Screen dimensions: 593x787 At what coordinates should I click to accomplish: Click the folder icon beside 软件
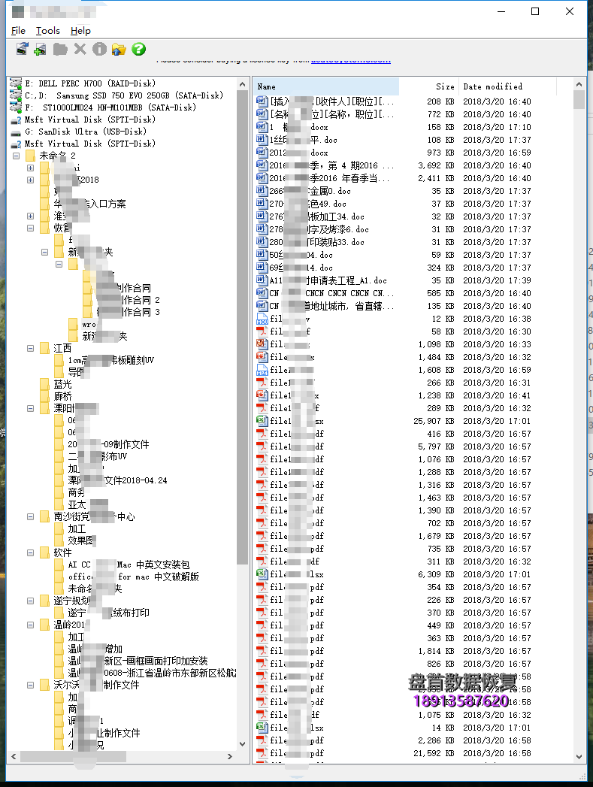(x=44, y=552)
